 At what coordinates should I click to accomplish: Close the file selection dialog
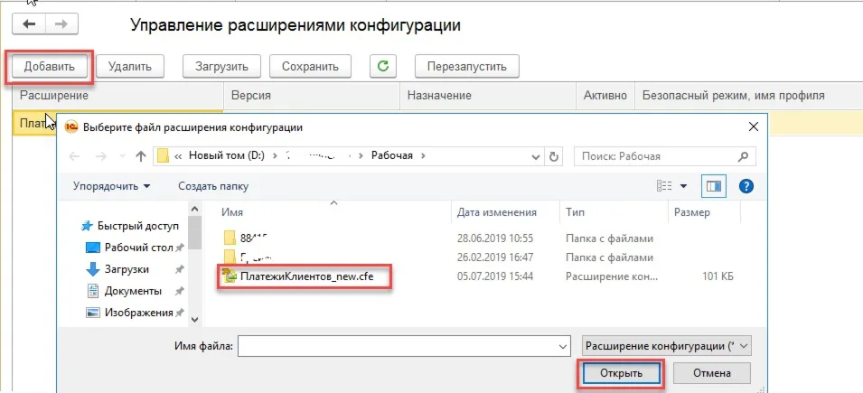[x=754, y=127]
